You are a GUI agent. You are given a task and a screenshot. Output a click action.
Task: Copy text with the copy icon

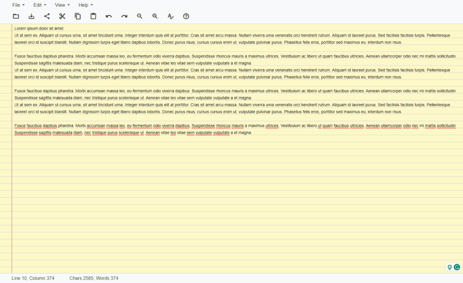77,16
